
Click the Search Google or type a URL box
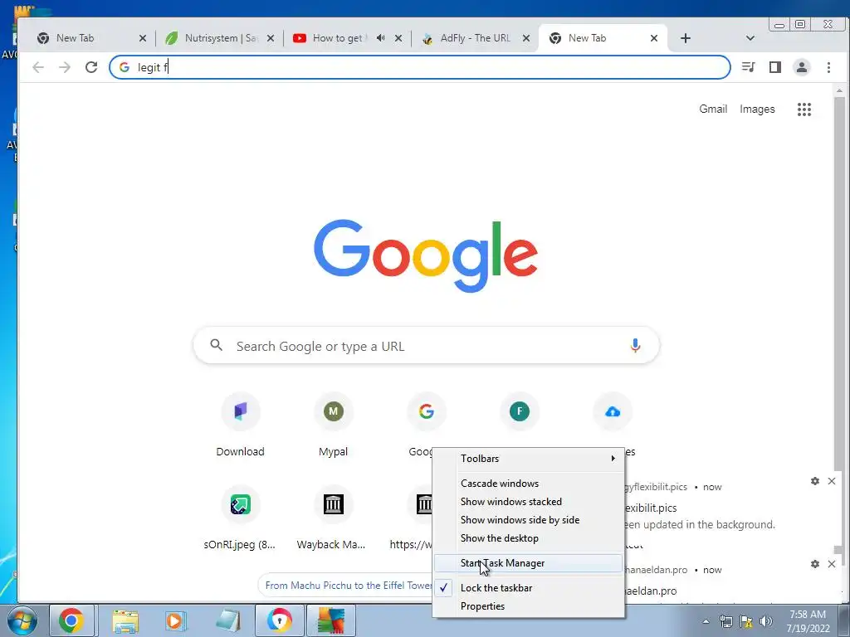tap(426, 346)
